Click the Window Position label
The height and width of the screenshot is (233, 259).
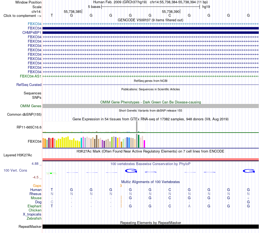28,2
